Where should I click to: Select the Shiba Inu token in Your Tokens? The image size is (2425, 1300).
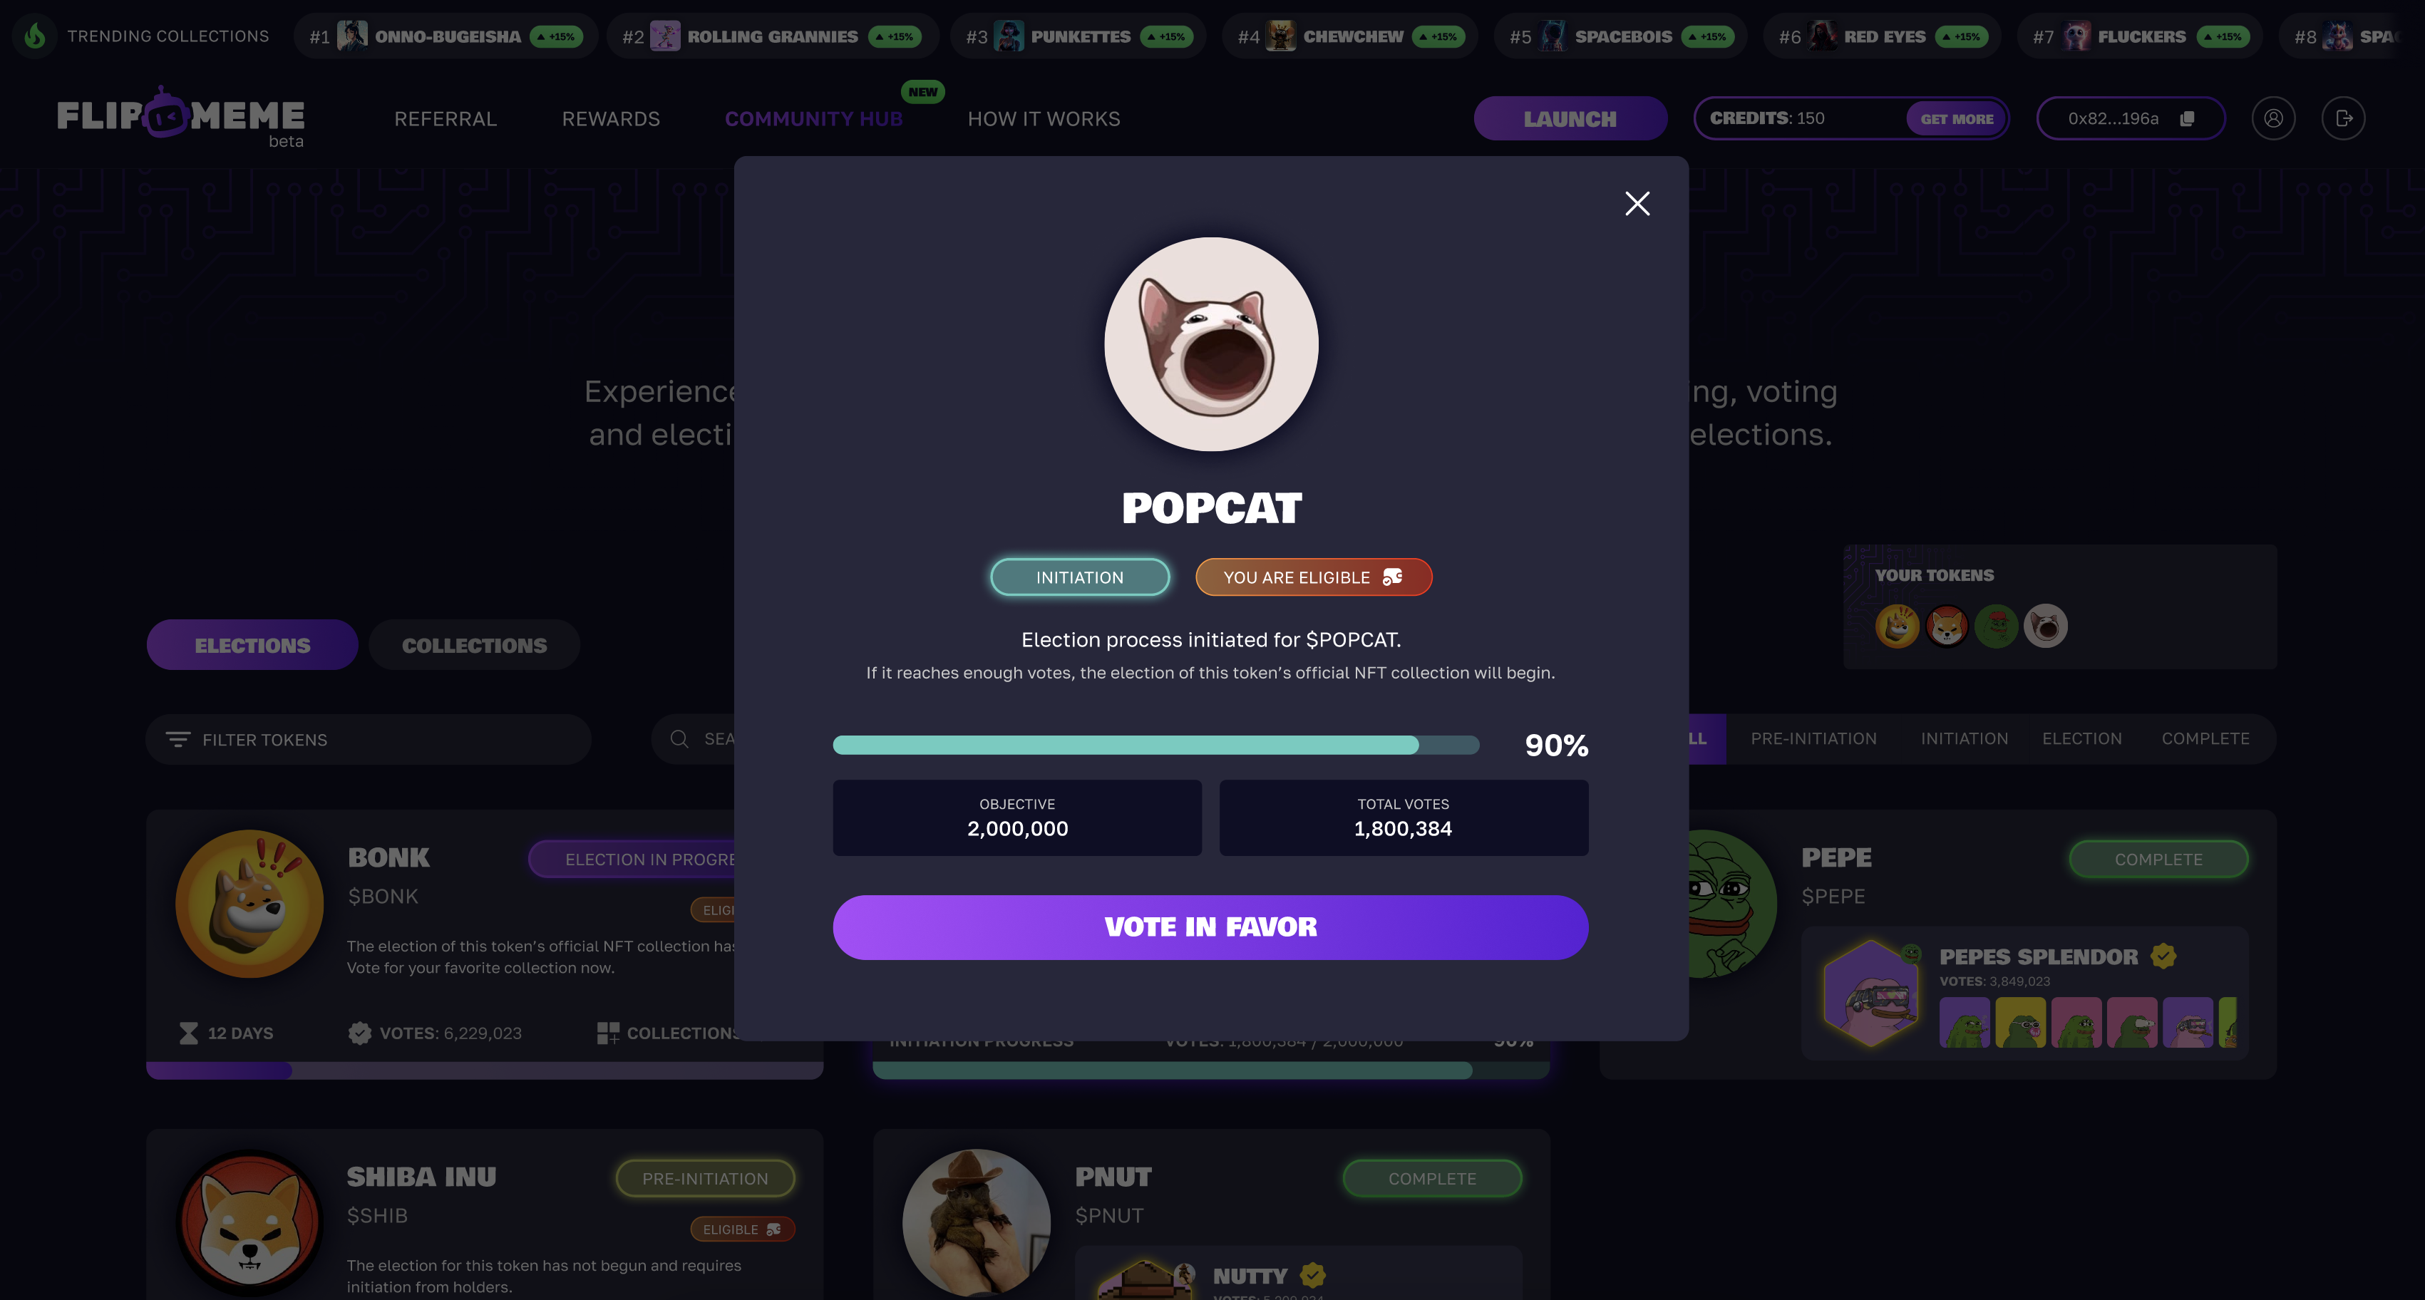pyautogui.click(x=1947, y=626)
